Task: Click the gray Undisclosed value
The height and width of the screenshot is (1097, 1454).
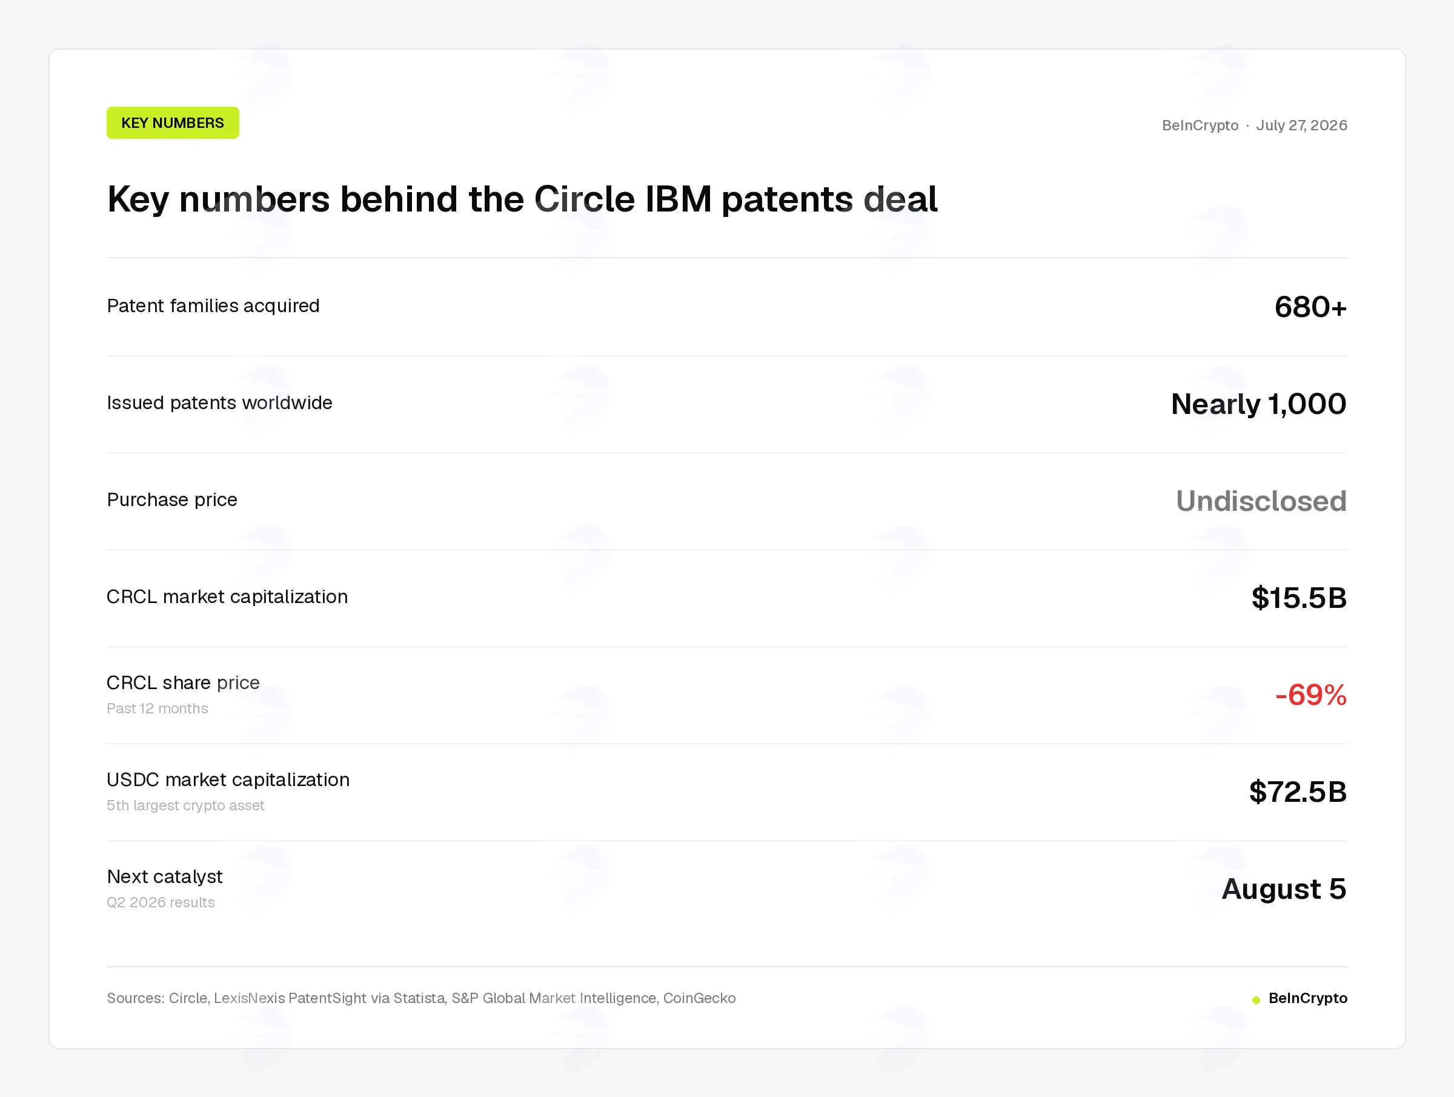Action: click(1261, 501)
